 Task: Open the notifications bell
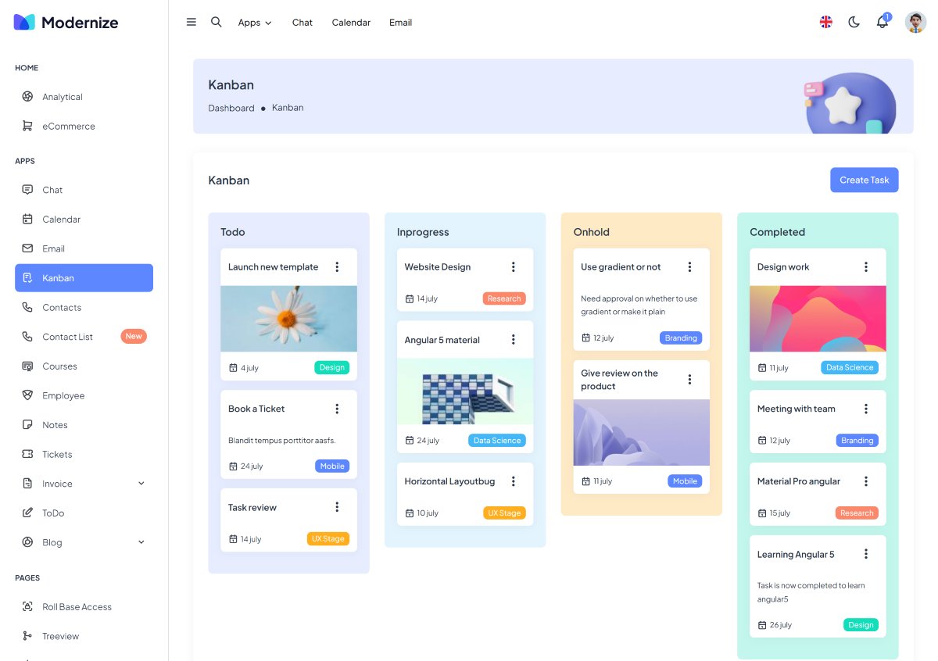click(x=882, y=23)
